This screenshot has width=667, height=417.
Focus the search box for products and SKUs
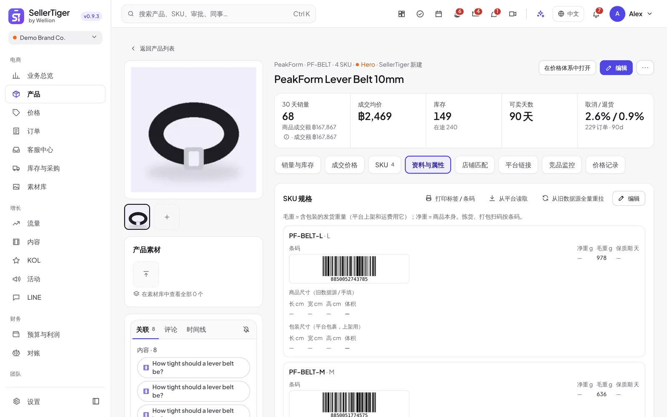coord(218,14)
